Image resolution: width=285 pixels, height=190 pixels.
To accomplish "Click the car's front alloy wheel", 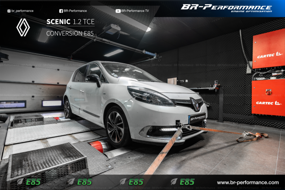I will coord(115,127).
